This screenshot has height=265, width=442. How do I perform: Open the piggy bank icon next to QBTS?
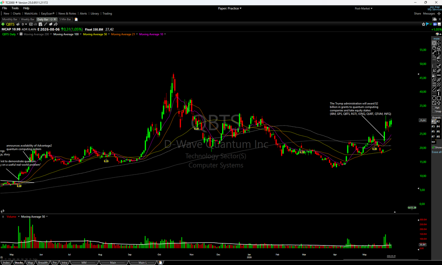click(18, 24)
